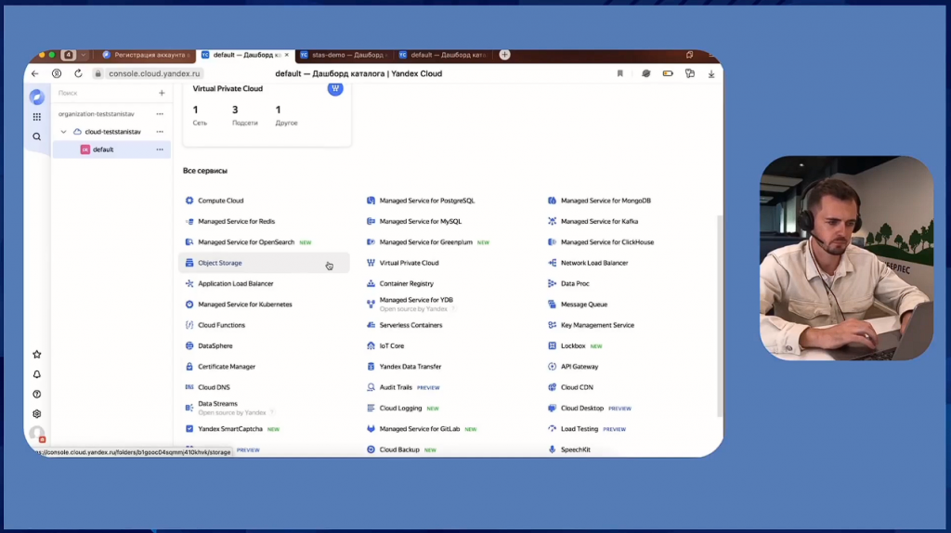Click the Cloud Functions icon
Image resolution: width=951 pixels, height=533 pixels.
tap(189, 325)
